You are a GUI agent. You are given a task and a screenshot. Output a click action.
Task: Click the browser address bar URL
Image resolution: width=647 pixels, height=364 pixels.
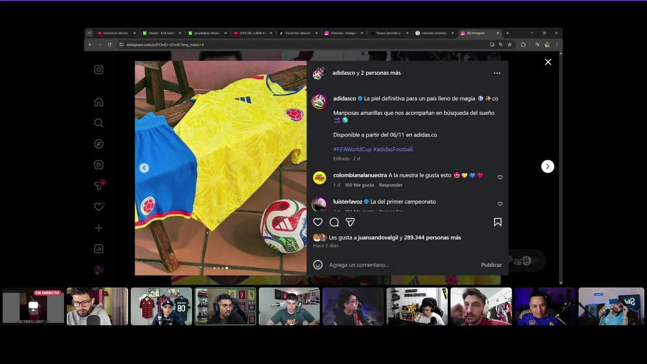(165, 44)
